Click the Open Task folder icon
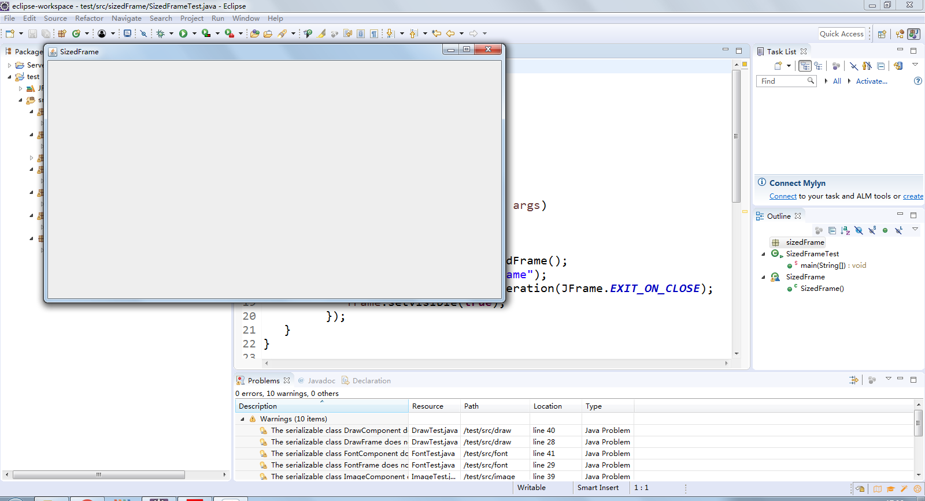 click(x=268, y=33)
